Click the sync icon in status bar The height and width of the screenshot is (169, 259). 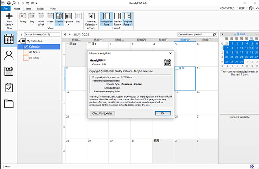(252, 166)
